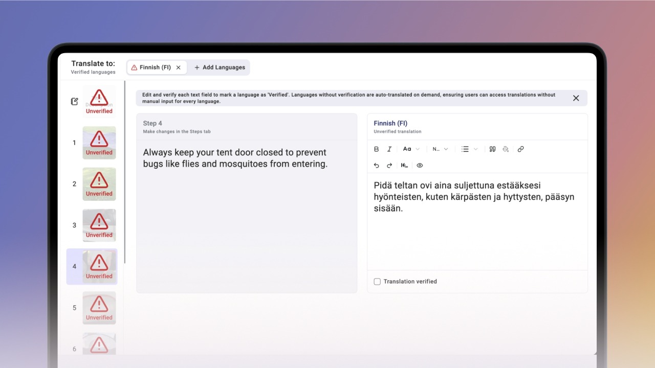655x368 pixels.
Task: Check the Translation verified checkbox
Action: (x=377, y=282)
